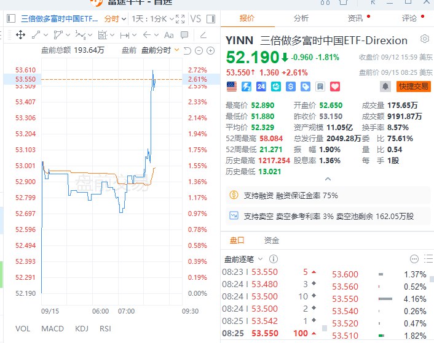Select the line drawing tool
The width and height of the screenshot is (434, 343).
tap(36, 35)
